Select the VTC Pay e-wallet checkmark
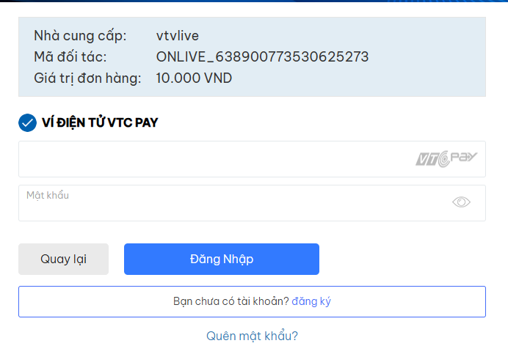 coord(28,122)
